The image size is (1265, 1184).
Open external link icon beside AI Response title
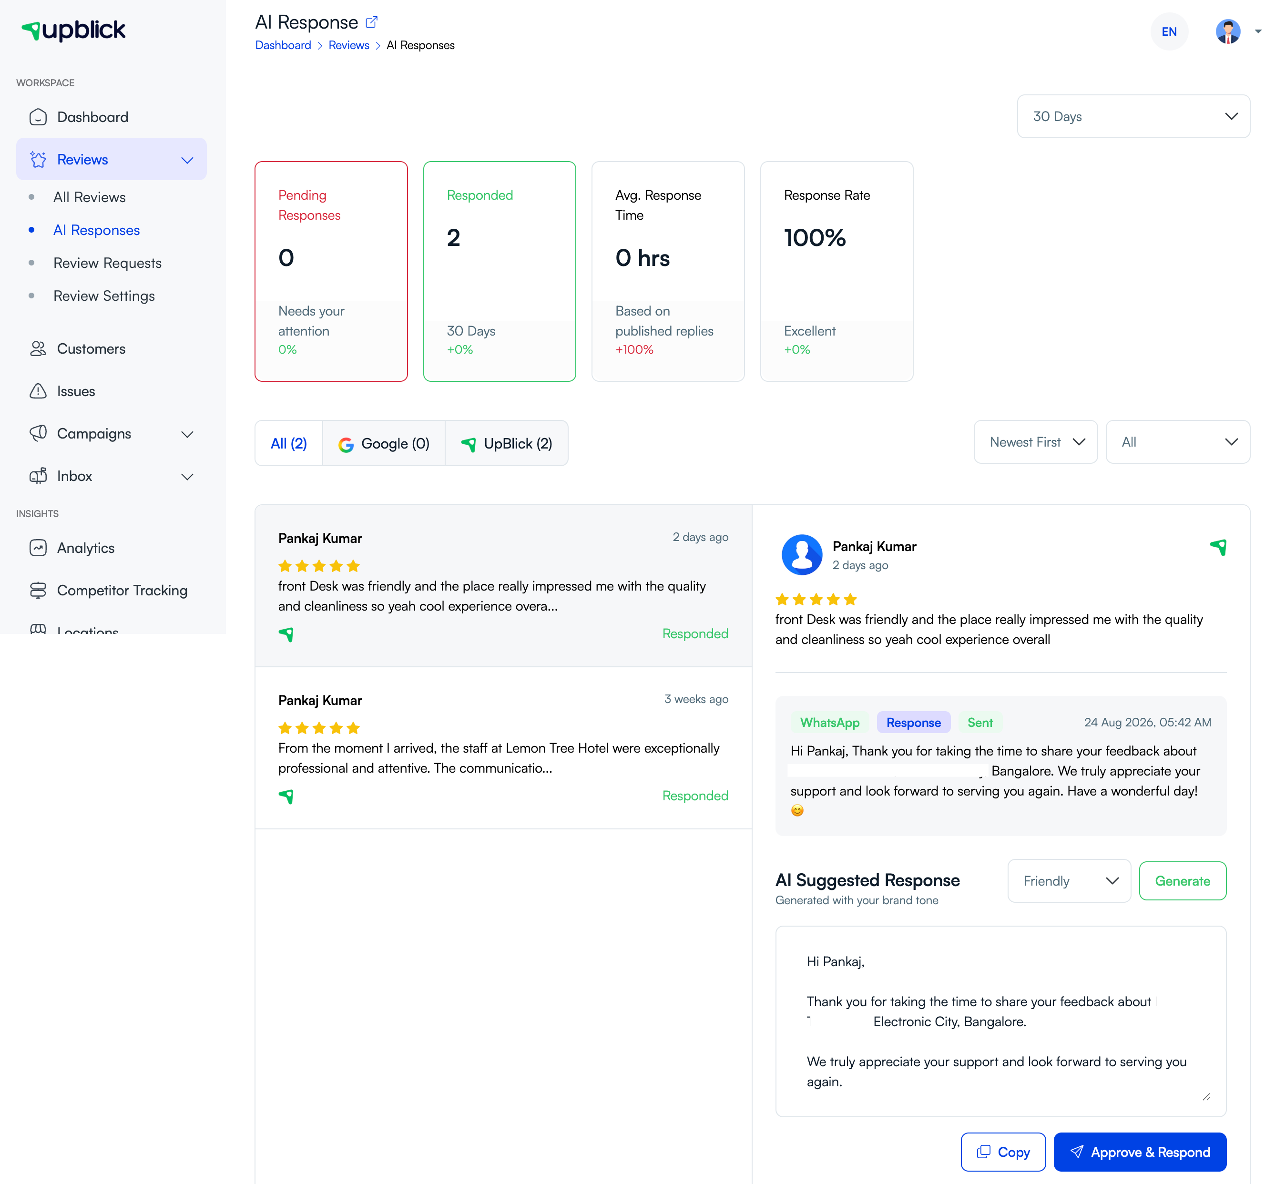372,22
